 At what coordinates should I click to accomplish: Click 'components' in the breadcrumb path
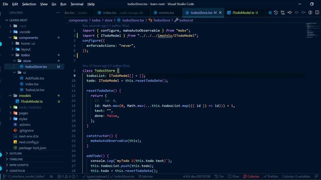[x=78, y=20]
